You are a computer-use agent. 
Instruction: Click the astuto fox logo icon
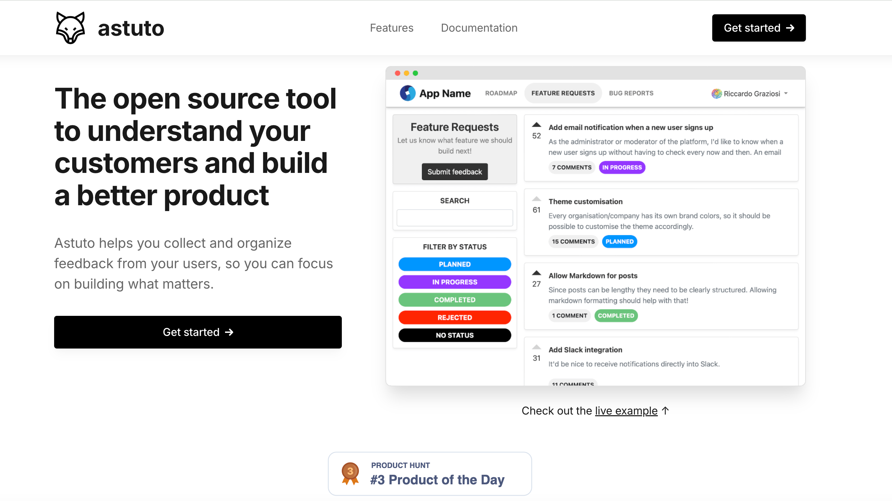pyautogui.click(x=70, y=28)
